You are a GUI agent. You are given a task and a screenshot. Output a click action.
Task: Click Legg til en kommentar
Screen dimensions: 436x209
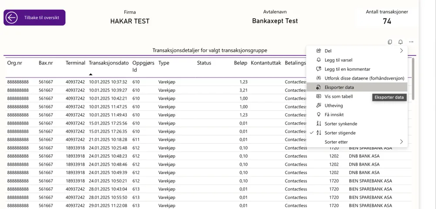tap(347, 69)
